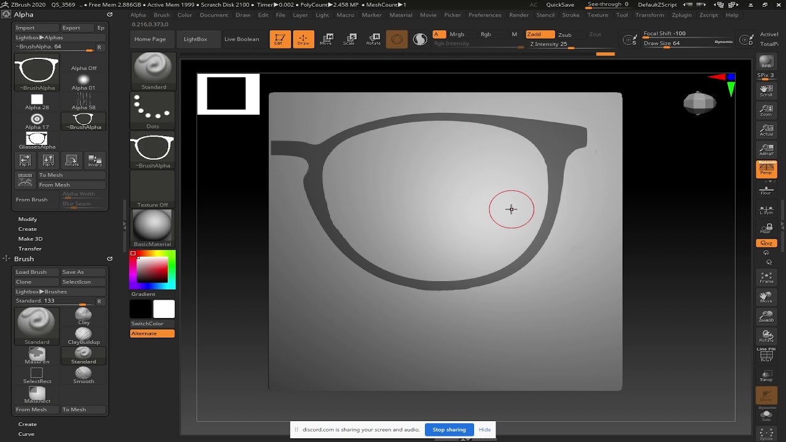Toggle Transp transparency mode
This screenshot has width=786, height=442.
tap(766, 376)
